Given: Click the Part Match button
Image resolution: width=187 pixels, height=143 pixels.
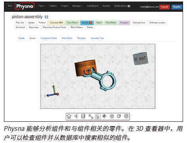Looking at the screenshot, I should (111, 22).
